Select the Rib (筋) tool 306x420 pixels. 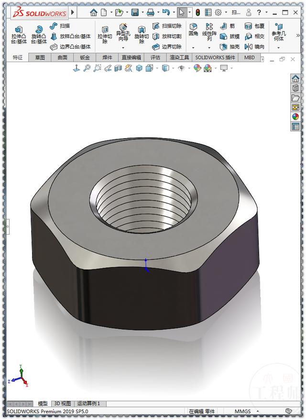pos(228,26)
